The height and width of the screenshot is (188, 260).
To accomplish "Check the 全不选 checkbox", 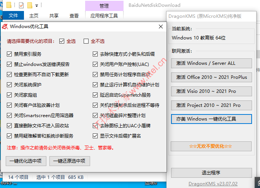I will click(x=86, y=41).
